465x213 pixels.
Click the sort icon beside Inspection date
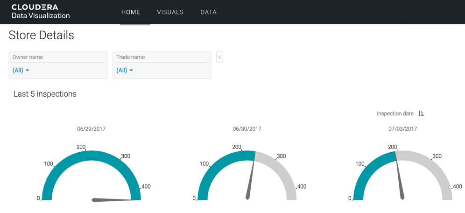(421, 114)
